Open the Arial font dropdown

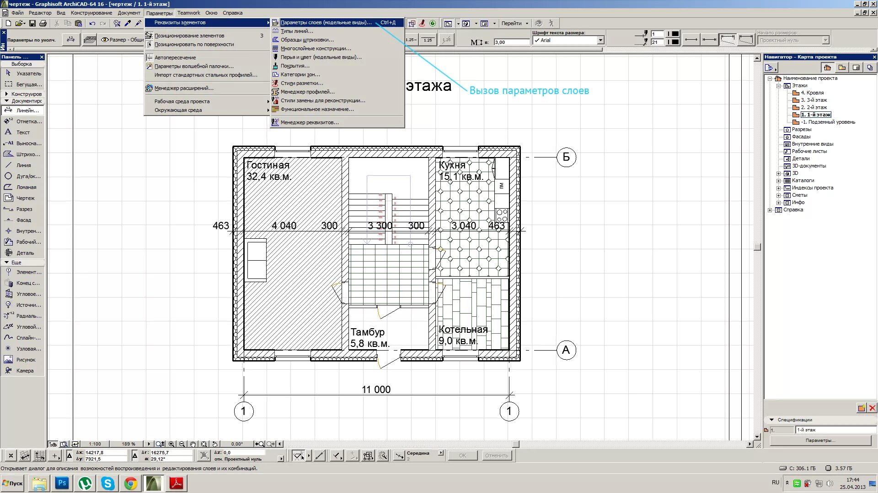pos(600,41)
